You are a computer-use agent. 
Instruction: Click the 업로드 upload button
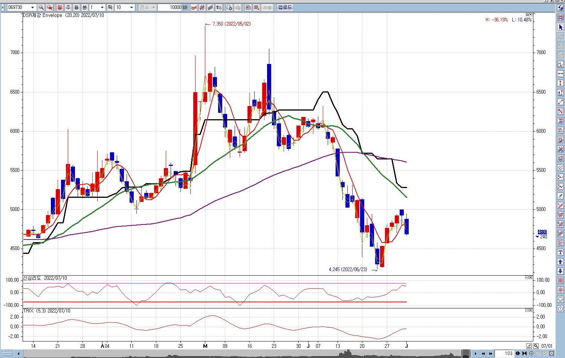285,8
